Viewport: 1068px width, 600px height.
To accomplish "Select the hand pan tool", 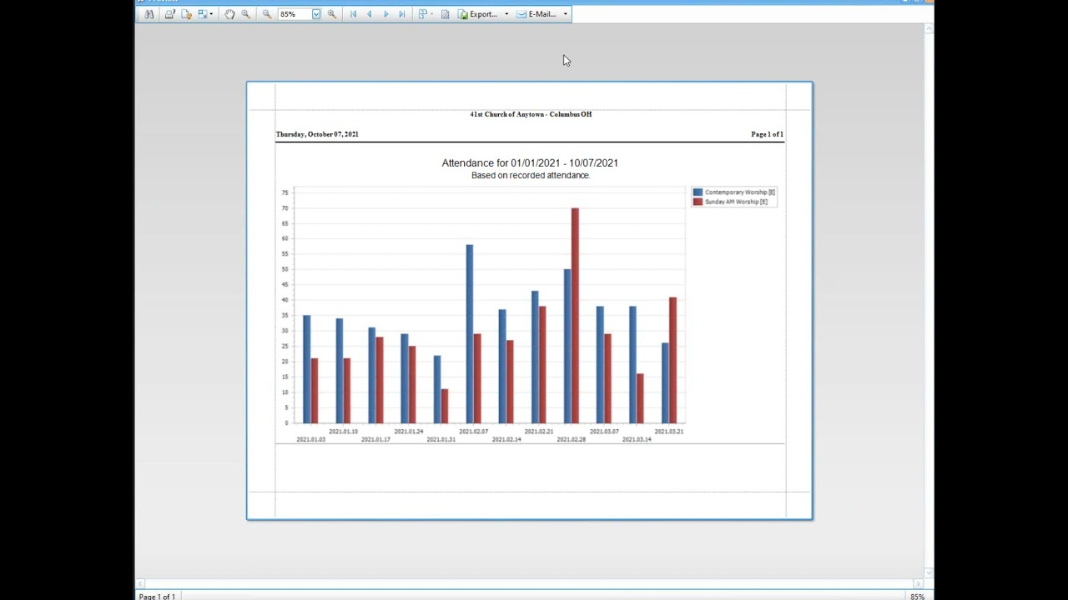I will 229,14.
